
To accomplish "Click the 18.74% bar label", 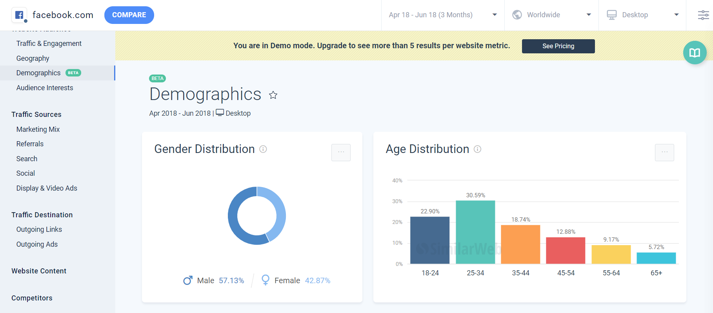I will (520, 220).
